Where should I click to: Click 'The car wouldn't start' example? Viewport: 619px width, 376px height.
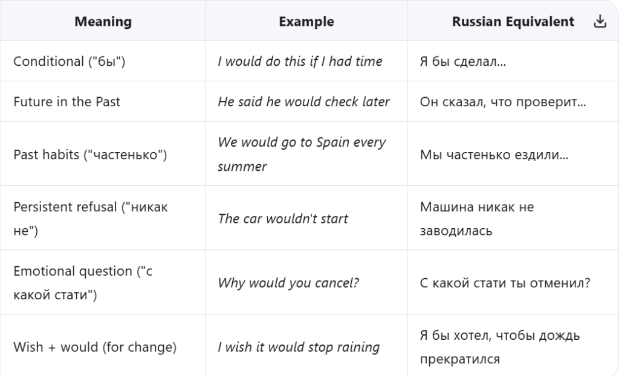click(283, 218)
